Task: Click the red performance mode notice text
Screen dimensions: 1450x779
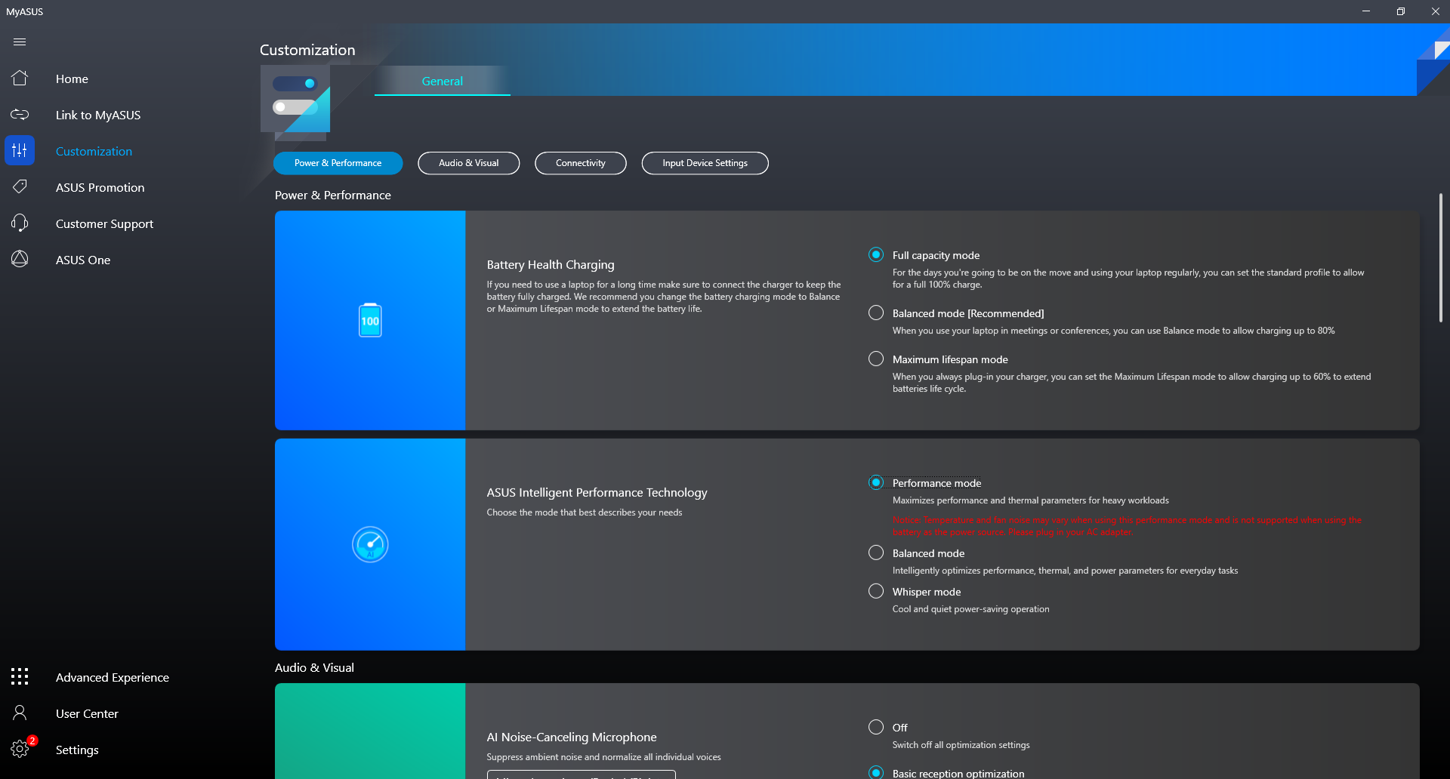Action: tap(1127, 526)
